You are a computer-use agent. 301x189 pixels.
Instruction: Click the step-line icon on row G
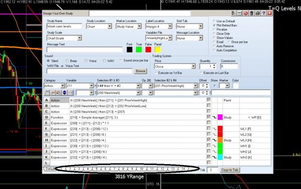pyautogui.click(x=214, y=135)
